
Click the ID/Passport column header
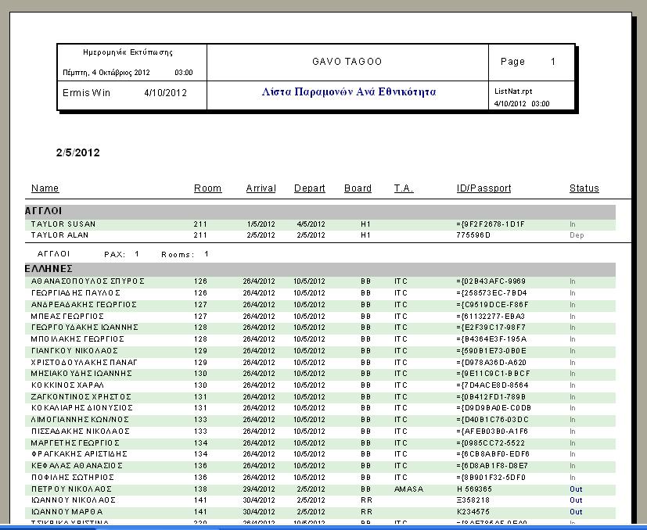pyautogui.click(x=483, y=188)
